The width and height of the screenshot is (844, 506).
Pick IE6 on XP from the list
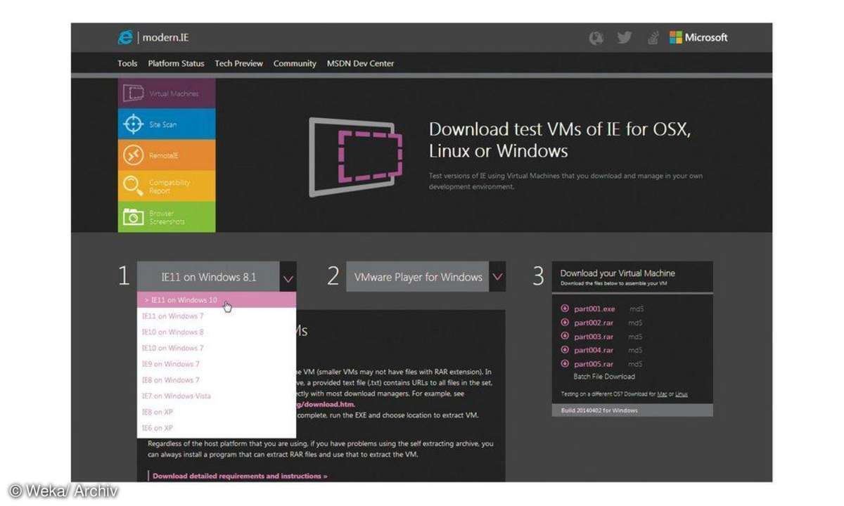[158, 428]
